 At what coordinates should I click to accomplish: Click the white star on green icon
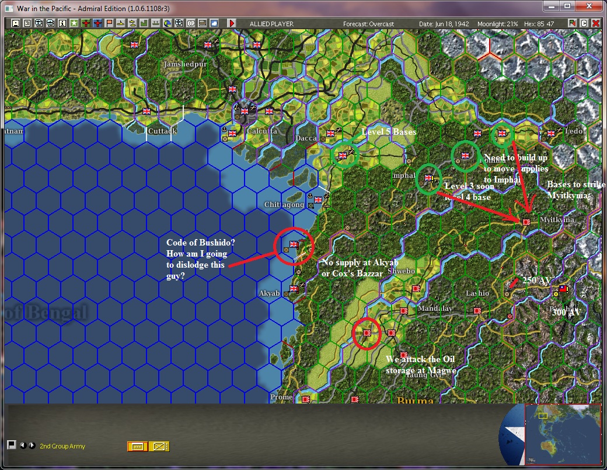coord(74,23)
